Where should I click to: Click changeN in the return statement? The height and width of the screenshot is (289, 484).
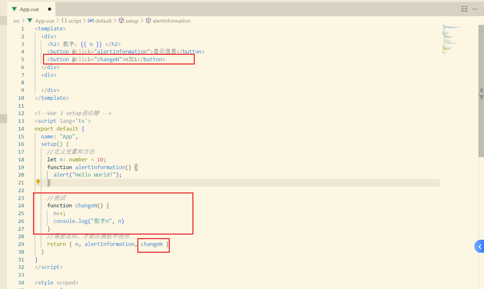152,244
